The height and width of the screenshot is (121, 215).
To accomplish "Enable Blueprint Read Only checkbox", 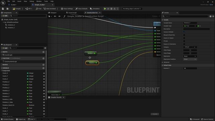I will click(x=184, y=35).
